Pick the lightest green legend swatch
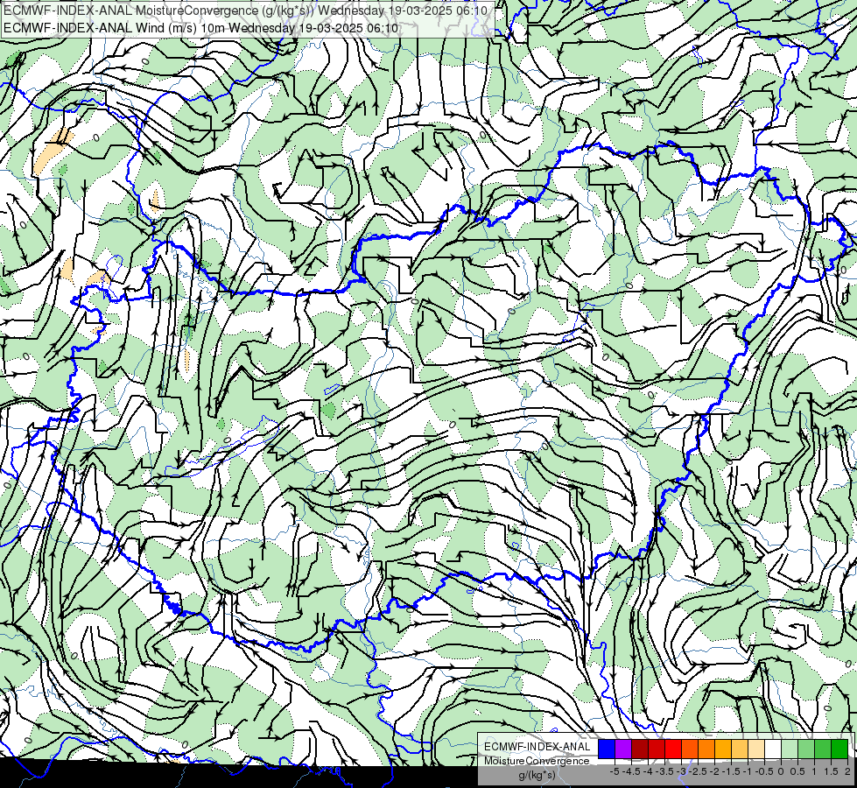This screenshot has width=857, height=788. (790, 749)
